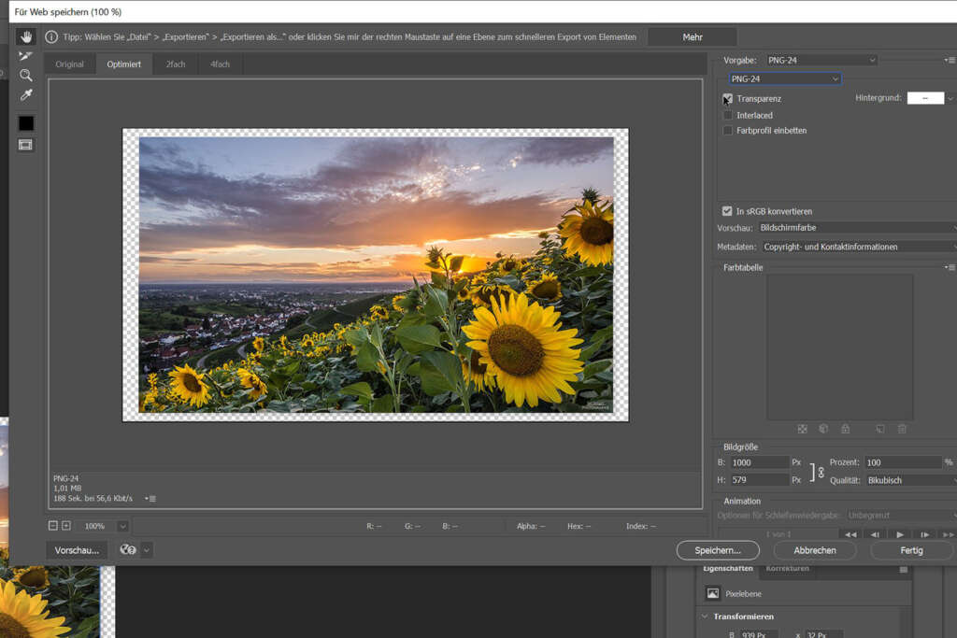Image resolution: width=957 pixels, height=638 pixels.
Task: Switch to the 2fach preview tab
Action: 176,64
